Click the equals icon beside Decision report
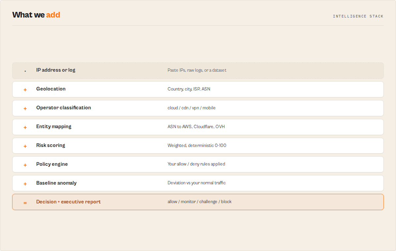Screen dimensions: 396x251 (25, 203)
